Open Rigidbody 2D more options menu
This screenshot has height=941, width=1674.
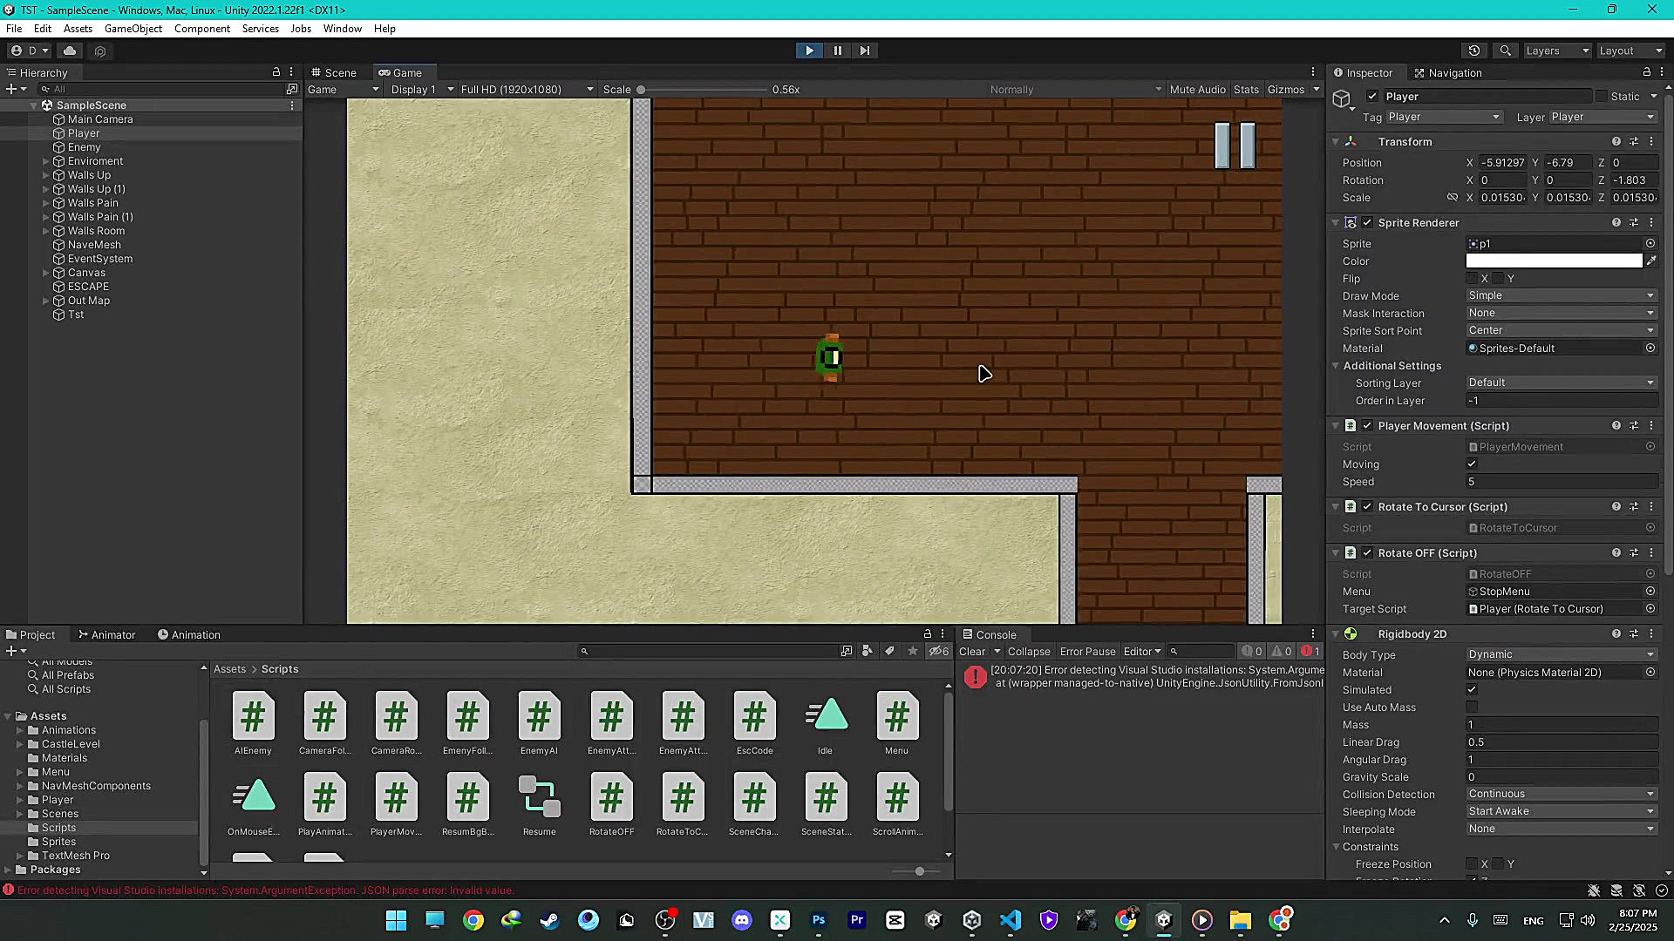point(1651,634)
